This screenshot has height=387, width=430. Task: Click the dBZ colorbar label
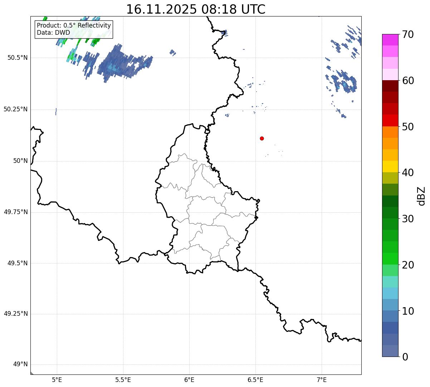tap(421, 195)
